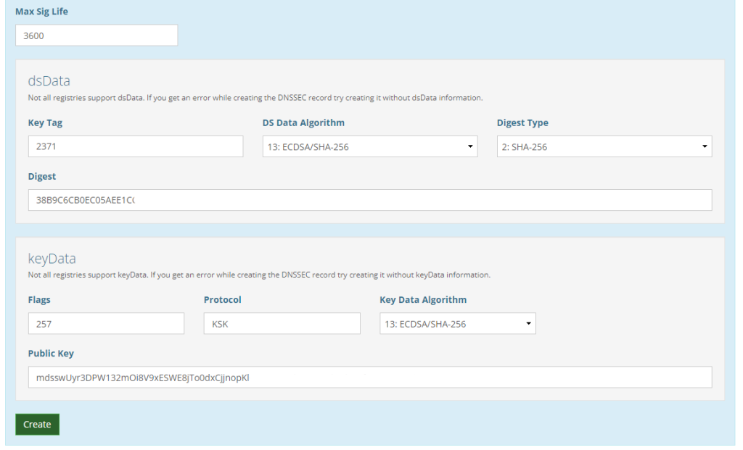Focus the Public Key input field
This screenshot has width=743, height=450.
point(370,378)
